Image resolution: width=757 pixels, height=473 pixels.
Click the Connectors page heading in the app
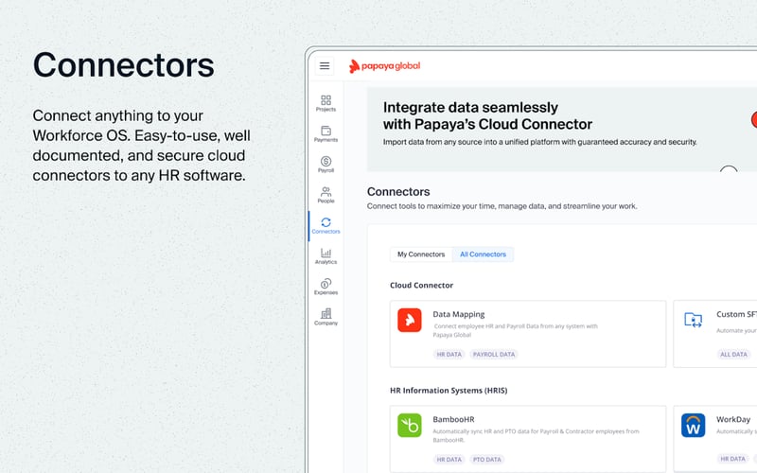(x=398, y=192)
